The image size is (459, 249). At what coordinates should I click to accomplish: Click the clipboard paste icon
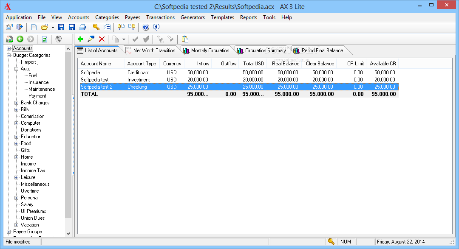point(185,39)
